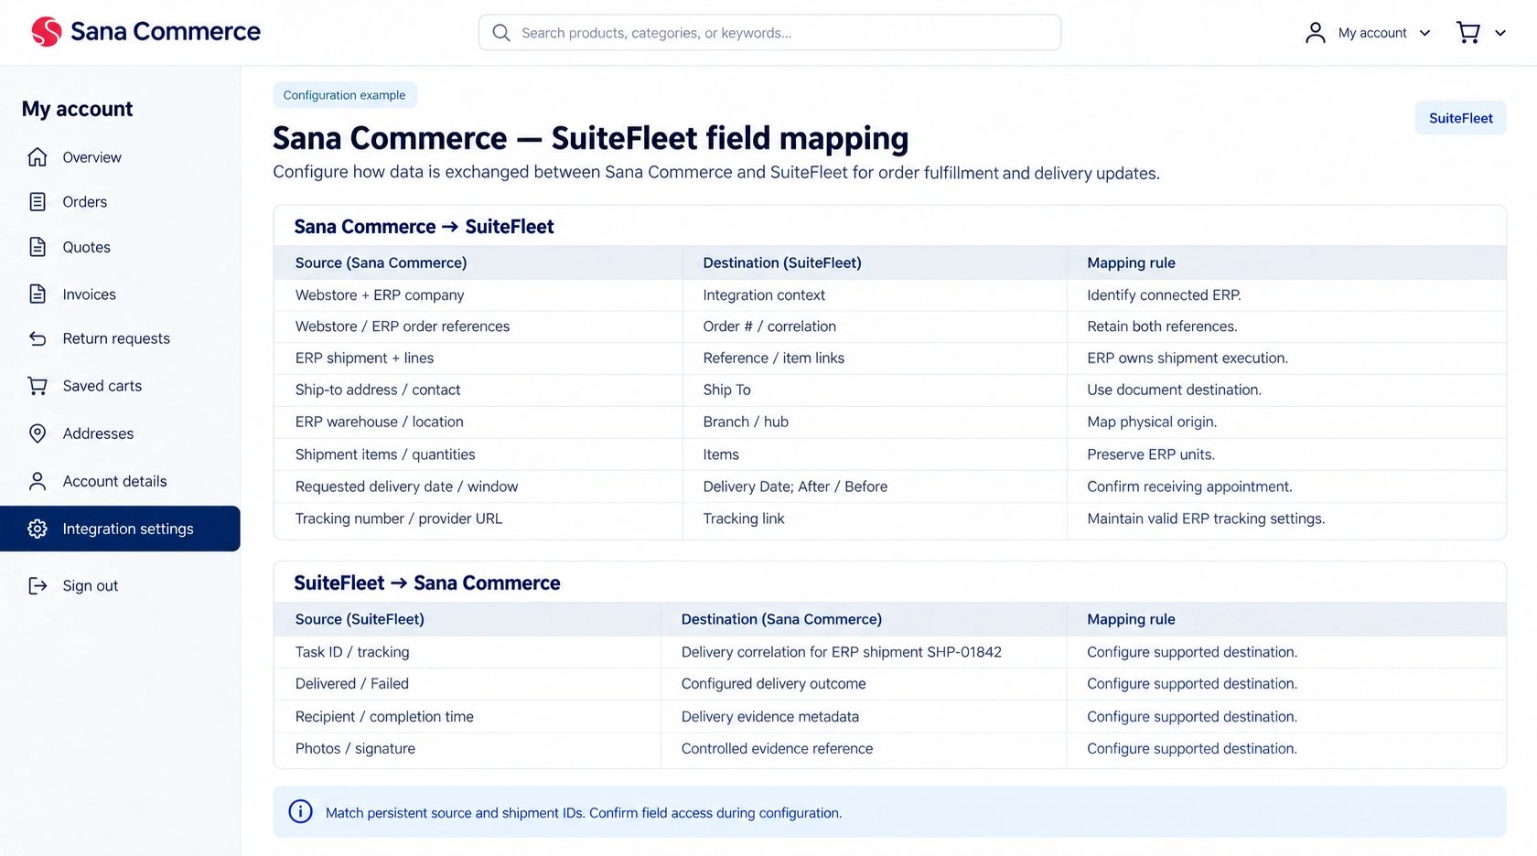The image size is (1537, 856).
Task: Go to Quotes in sidebar
Action: (x=120, y=247)
